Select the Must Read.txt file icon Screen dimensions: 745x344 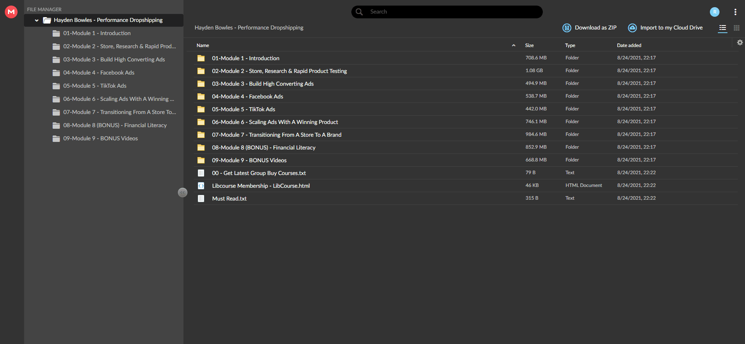tap(201, 199)
